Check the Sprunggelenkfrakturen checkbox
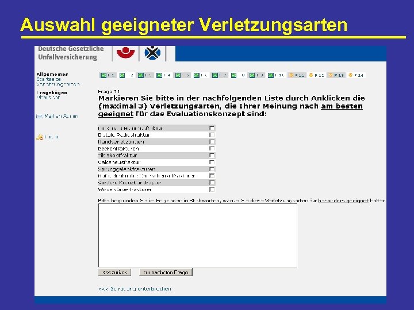 pos(212,169)
